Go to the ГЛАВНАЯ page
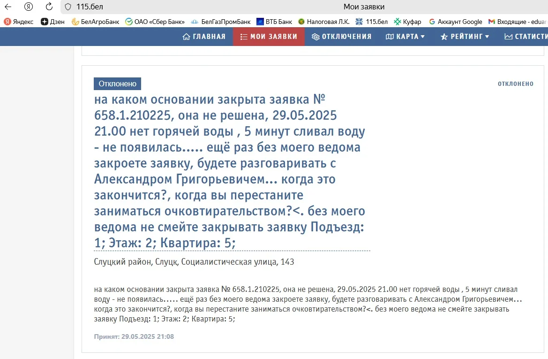The height and width of the screenshot is (359, 548). point(204,37)
